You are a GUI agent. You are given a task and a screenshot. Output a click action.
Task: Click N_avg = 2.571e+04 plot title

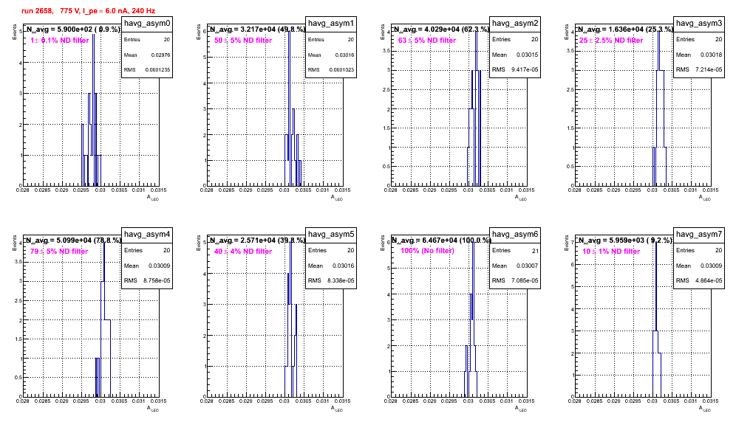tap(257, 240)
